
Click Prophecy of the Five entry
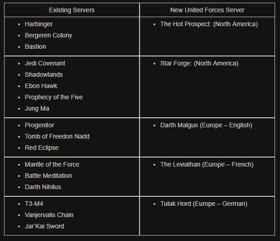(54, 97)
